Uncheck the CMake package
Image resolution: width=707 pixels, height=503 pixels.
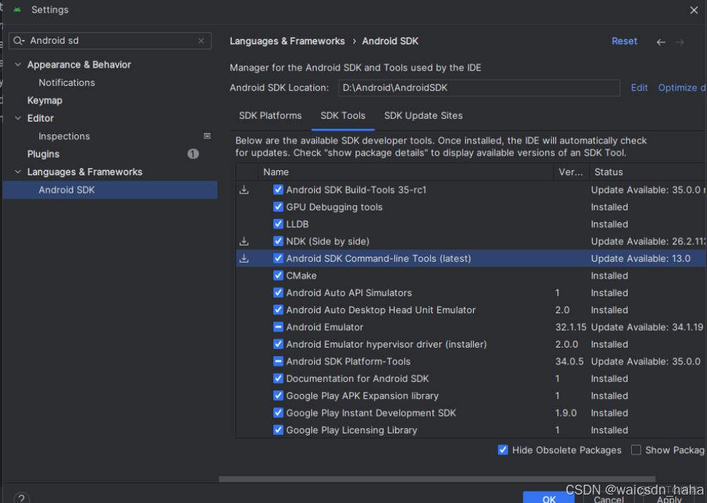tap(278, 276)
